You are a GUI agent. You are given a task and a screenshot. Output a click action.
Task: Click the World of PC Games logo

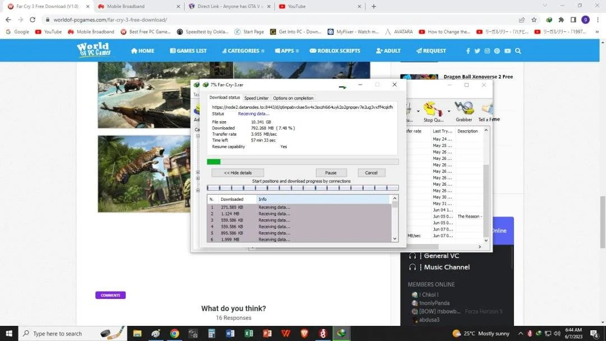coord(94,50)
